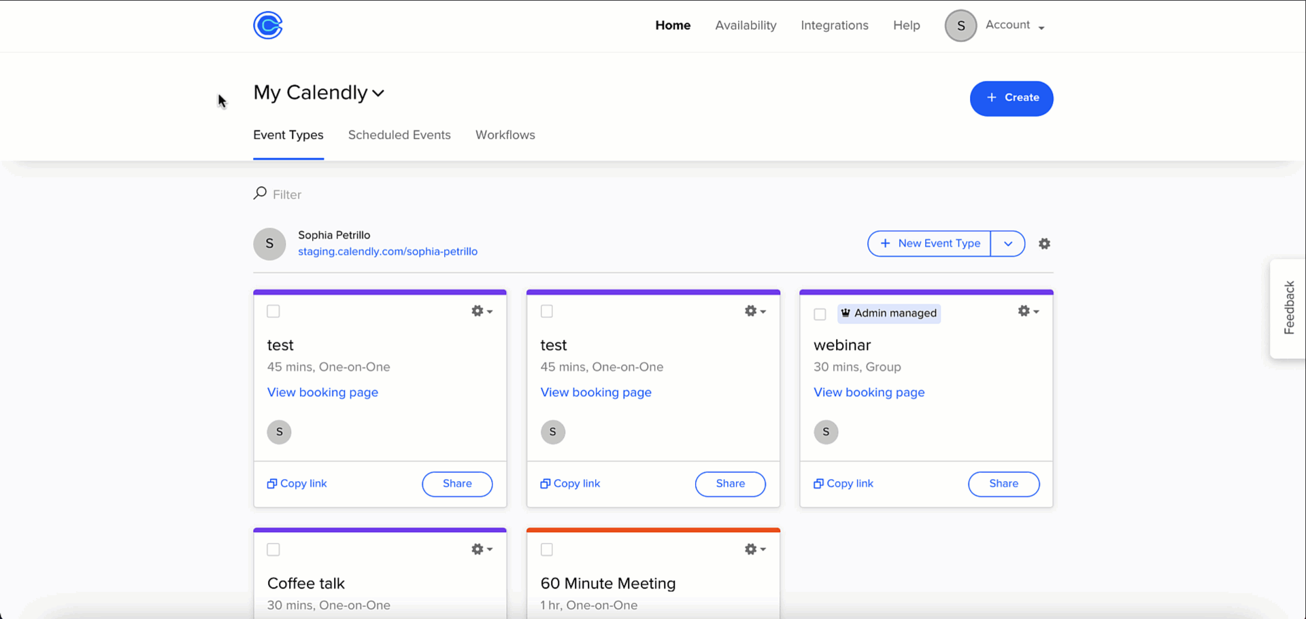Viewport: 1306px width, 619px height.
Task: Click the host avatar on webinar card
Action: coord(826,432)
